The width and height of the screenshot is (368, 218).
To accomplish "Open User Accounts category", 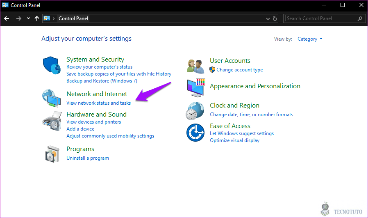I will click(230, 61).
